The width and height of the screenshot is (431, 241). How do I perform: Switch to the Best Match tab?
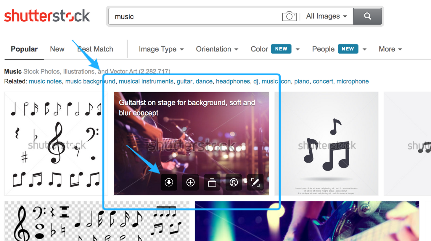pos(95,49)
